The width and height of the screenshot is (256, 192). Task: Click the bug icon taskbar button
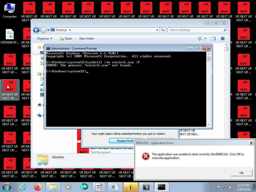pos(146,187)
